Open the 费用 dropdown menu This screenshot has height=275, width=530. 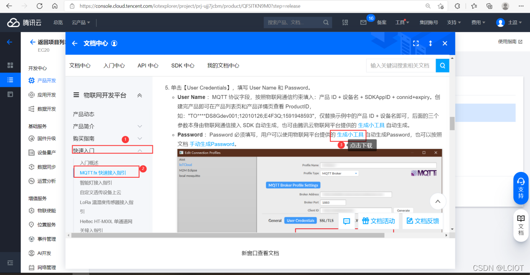478,23
